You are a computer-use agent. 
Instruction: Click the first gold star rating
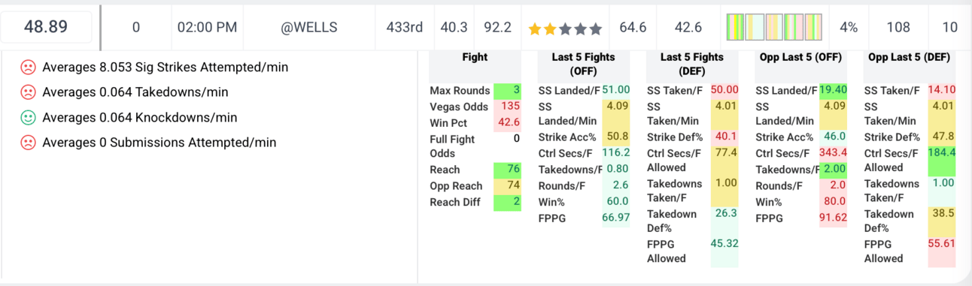tap(535, 29)
